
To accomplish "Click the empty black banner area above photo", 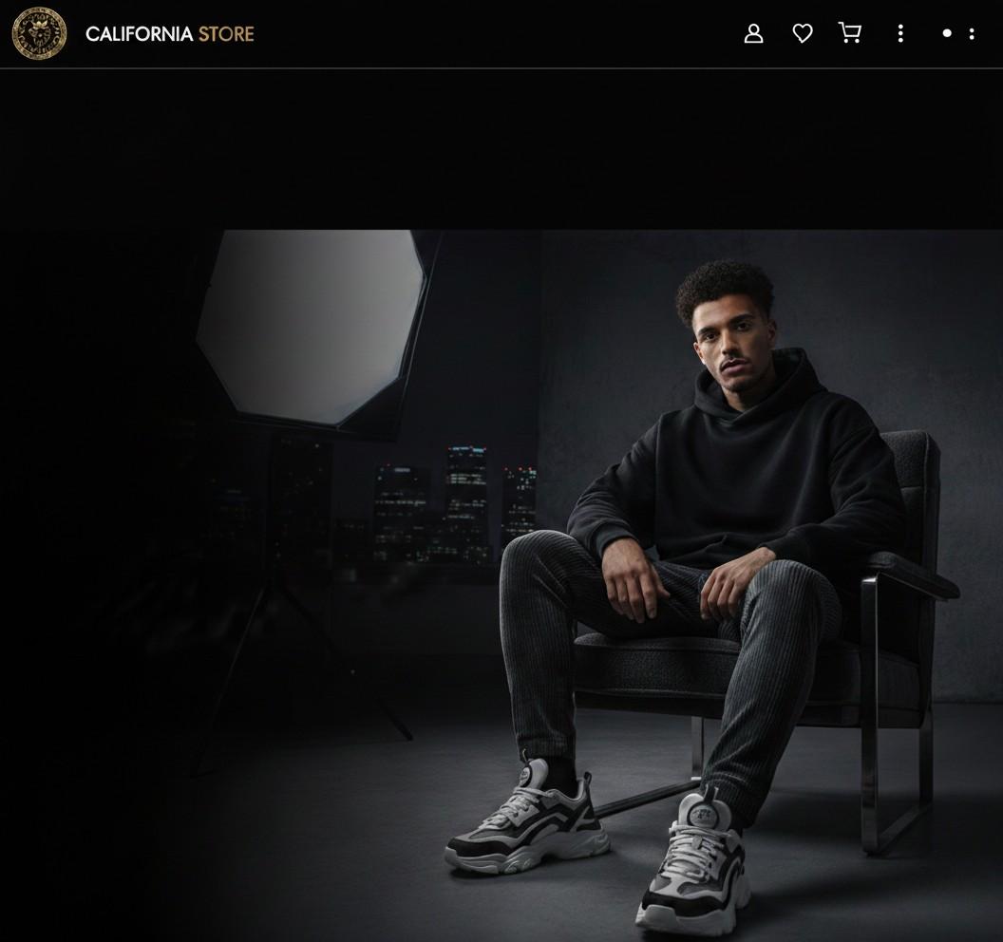I will click(501, 148).
